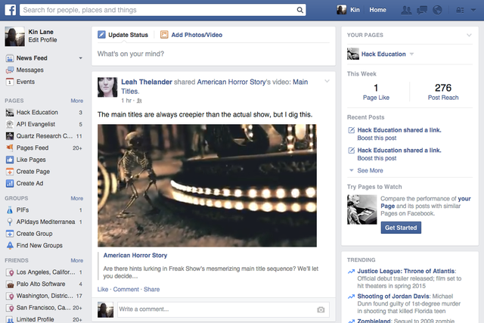484x323 pixels.
Task: Play the skeleton carousel video thumbnail
Action: coord(207,185)
